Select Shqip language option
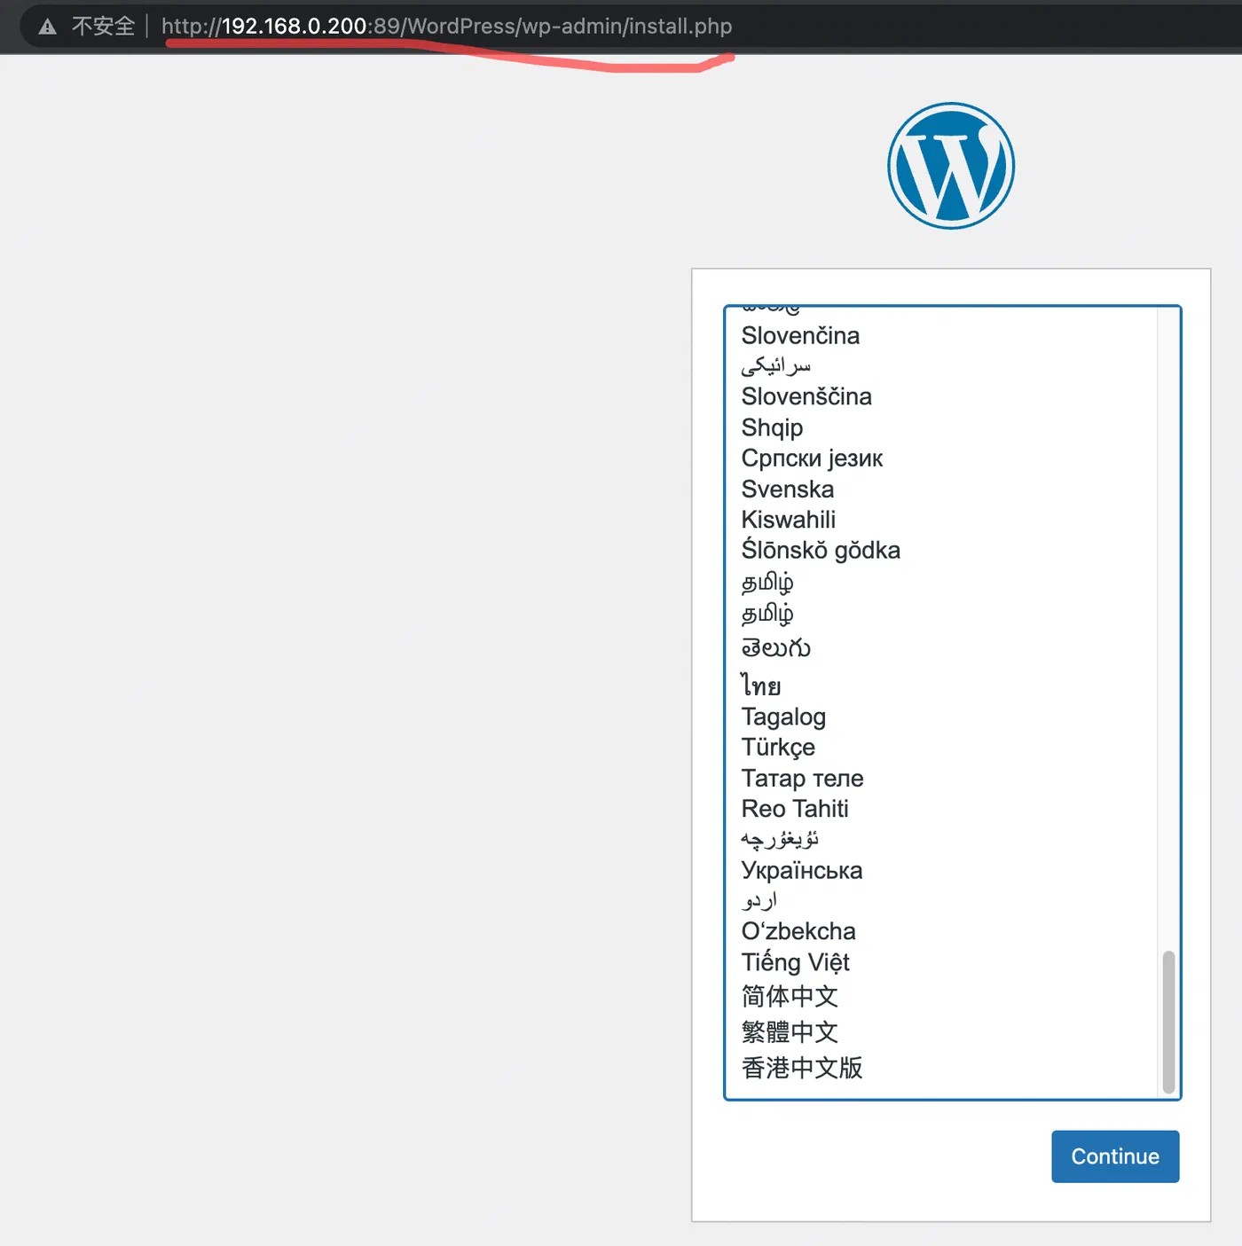 coord(772,427)
